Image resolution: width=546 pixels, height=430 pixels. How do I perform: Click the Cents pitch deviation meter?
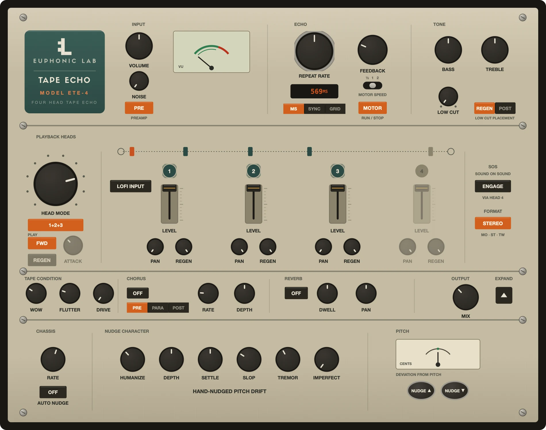click(438, 354)
